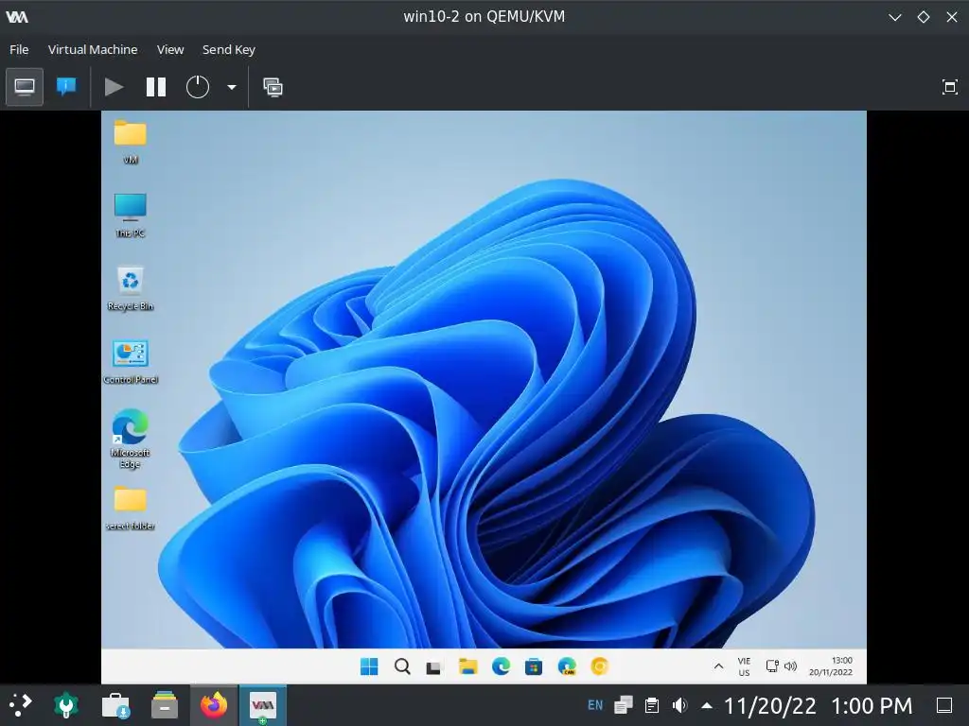The width and height of the screenshot is (969, 726).
Task: Open the View menu
Action: [x=170, y=49]
